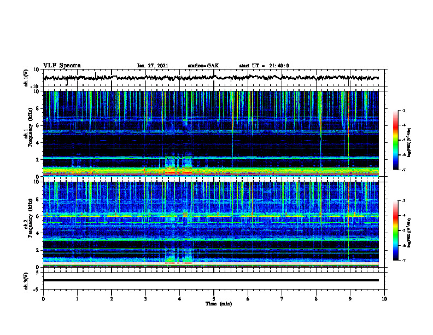The image size is (433, 335).
Task: Click the time axis tick label "7"
Action: pyautogui.click(x=282, y=299)
